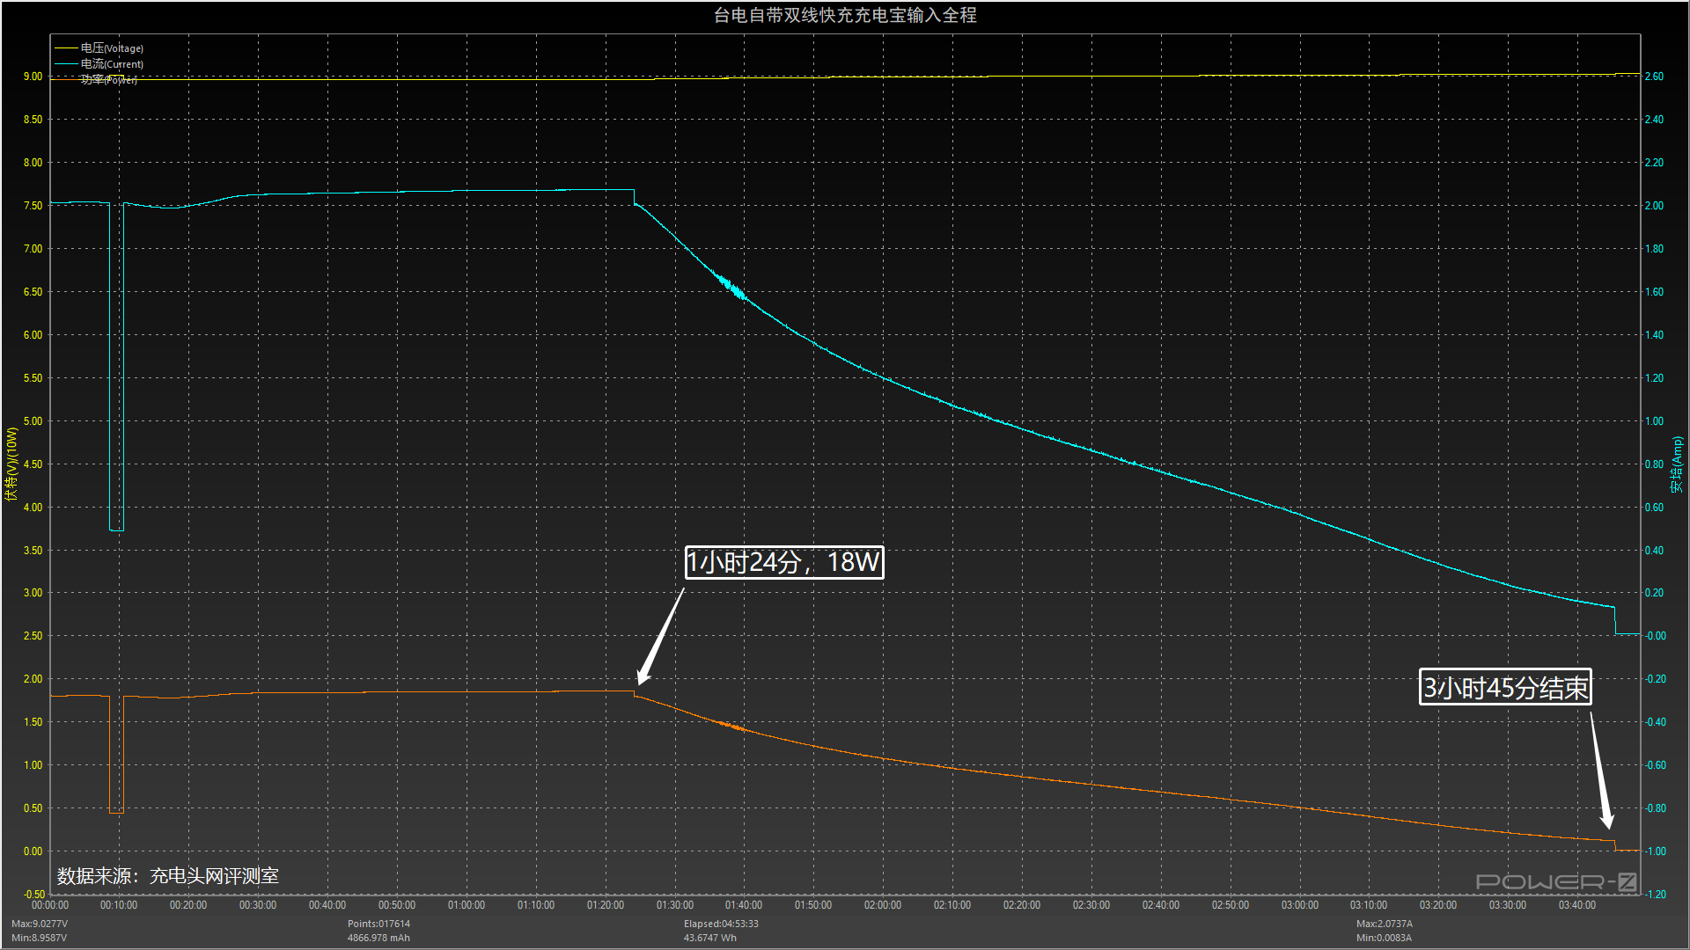Click the white arrow pointing at 18W drop
This screenshot has height=950, width=1690.
tap(660, 638)
